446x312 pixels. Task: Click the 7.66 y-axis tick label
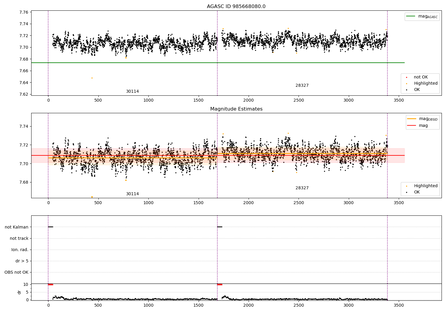point(23,71)
